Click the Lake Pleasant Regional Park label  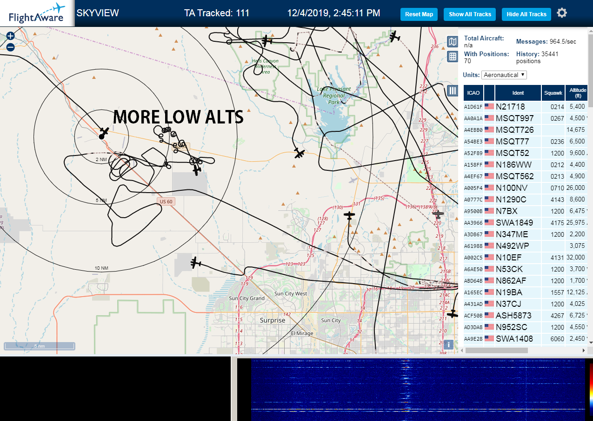333,95
